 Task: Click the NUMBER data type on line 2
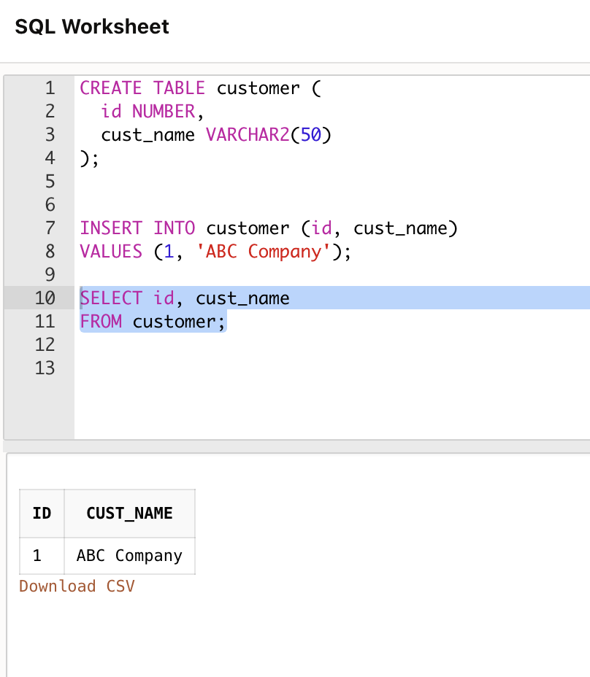point(163,112)
